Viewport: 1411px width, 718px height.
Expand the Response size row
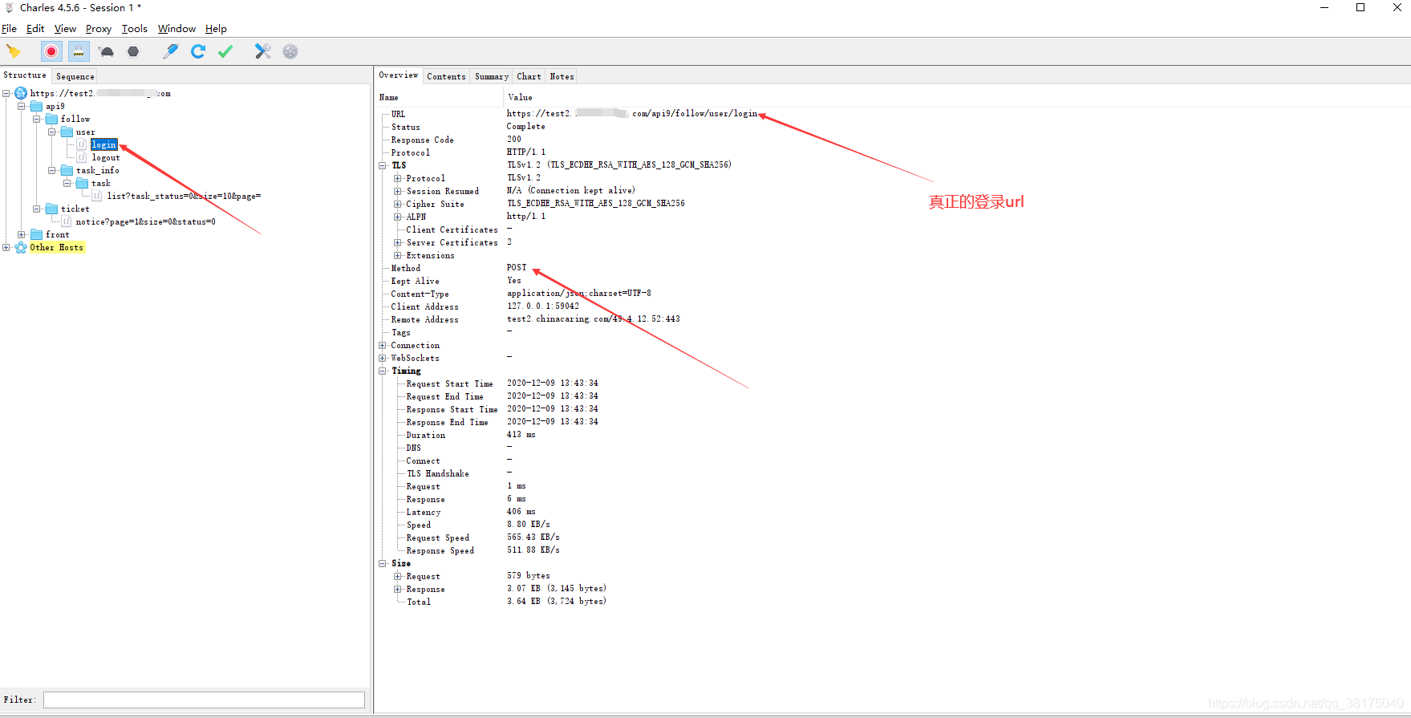point(397,590)
